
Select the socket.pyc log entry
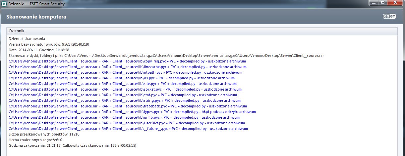[125, 89]
